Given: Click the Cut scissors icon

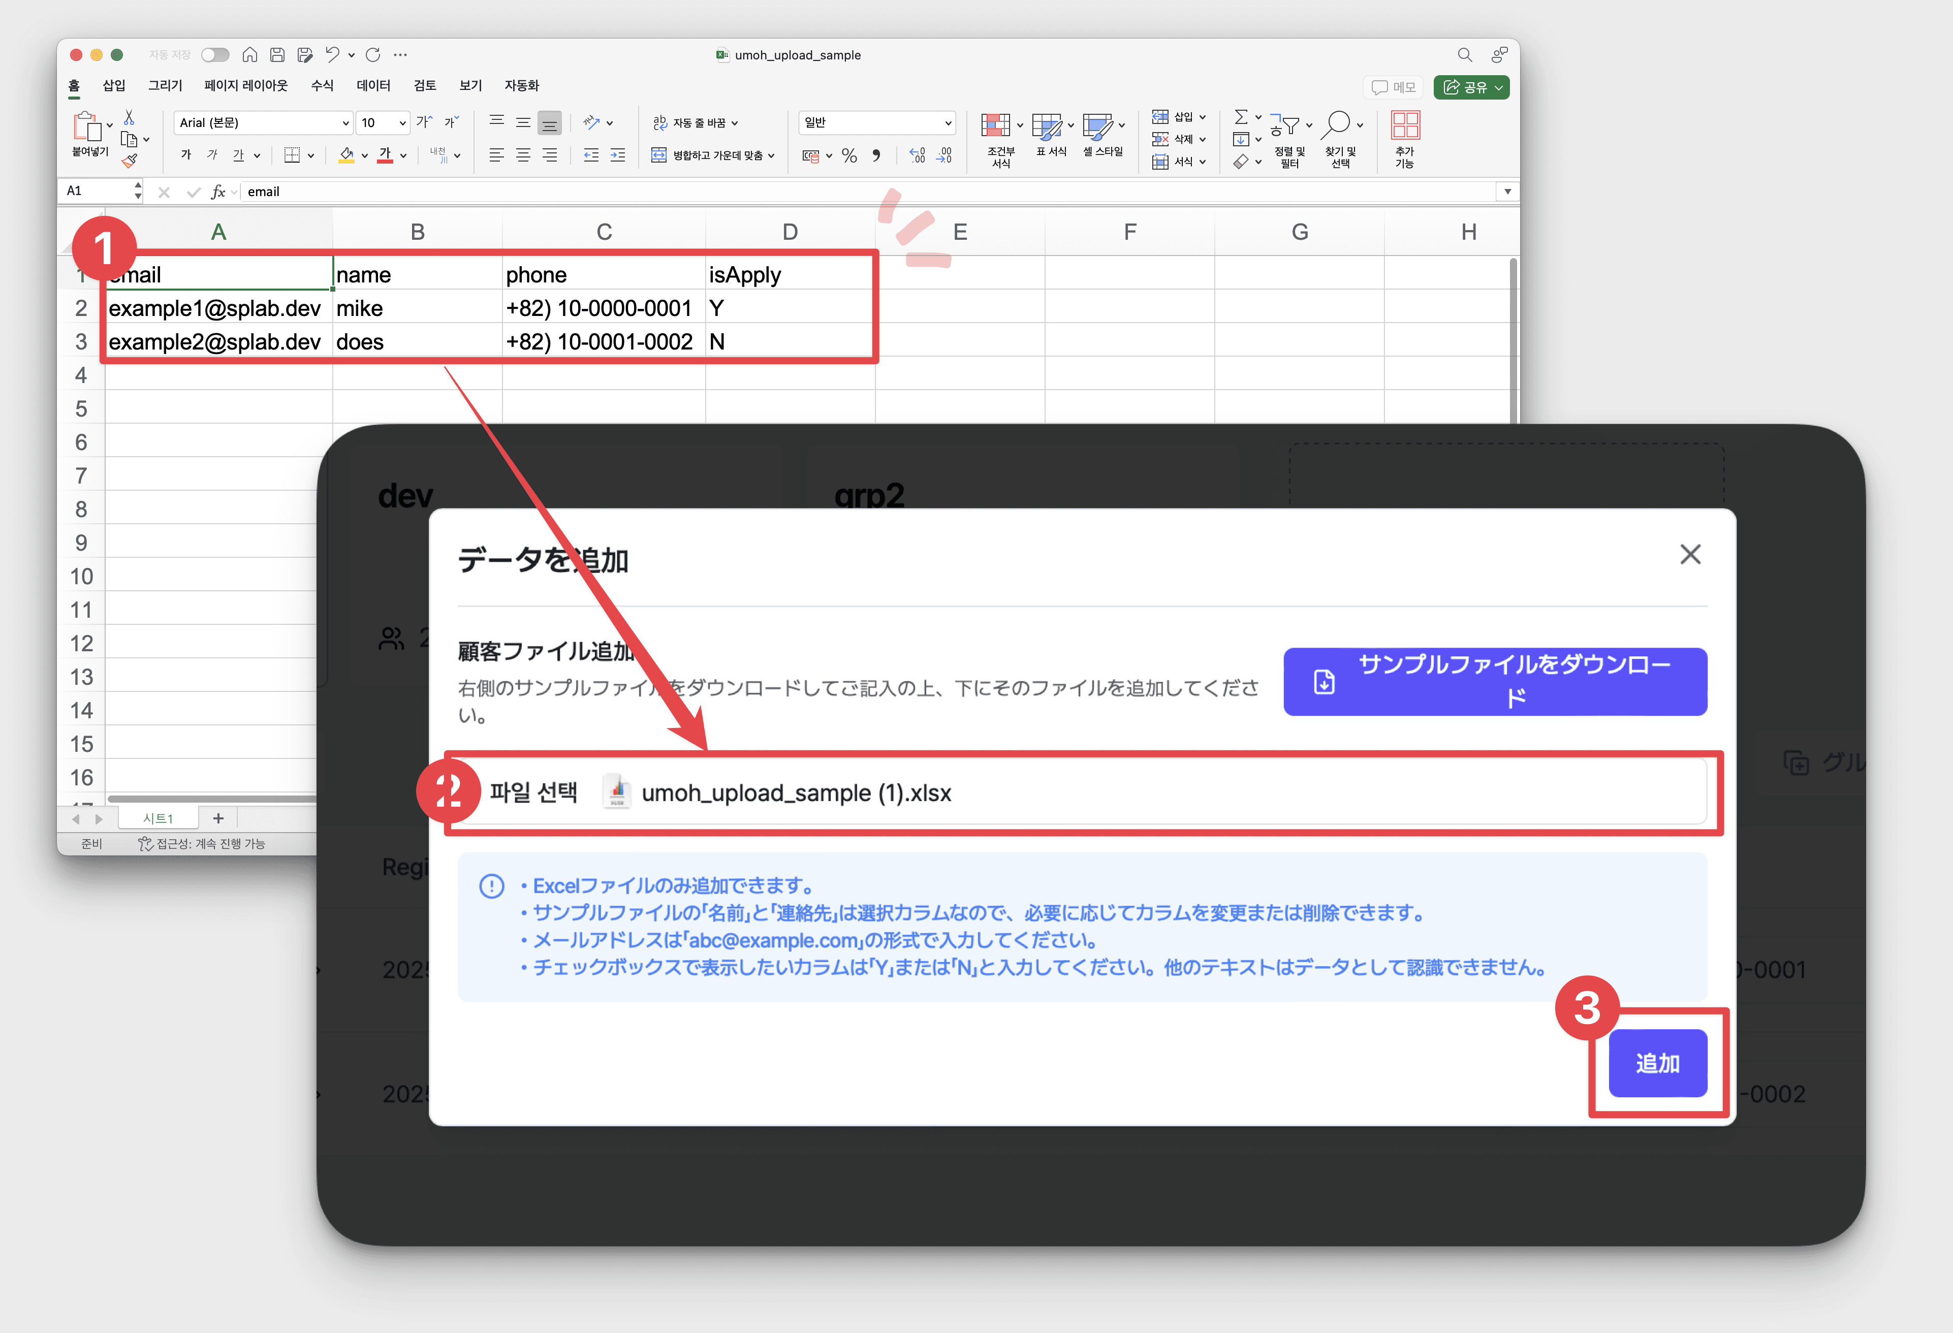Looking at the screenshot, I should [130, 118].
